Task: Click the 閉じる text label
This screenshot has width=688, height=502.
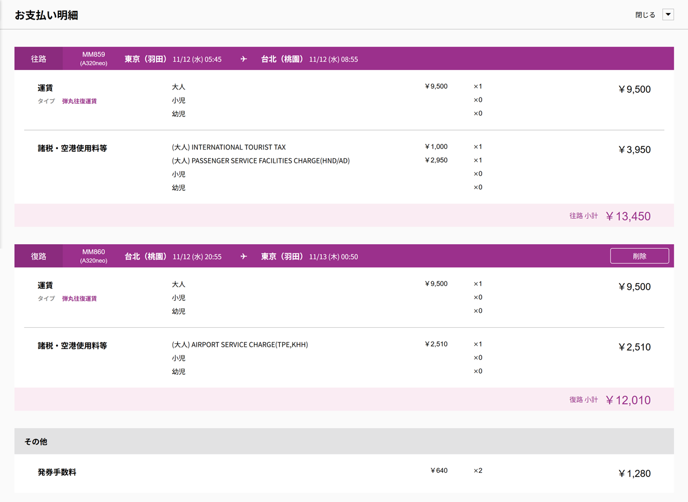Action: 645,15
